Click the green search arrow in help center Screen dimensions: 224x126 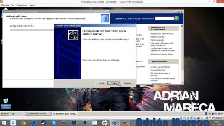(176, 18)
